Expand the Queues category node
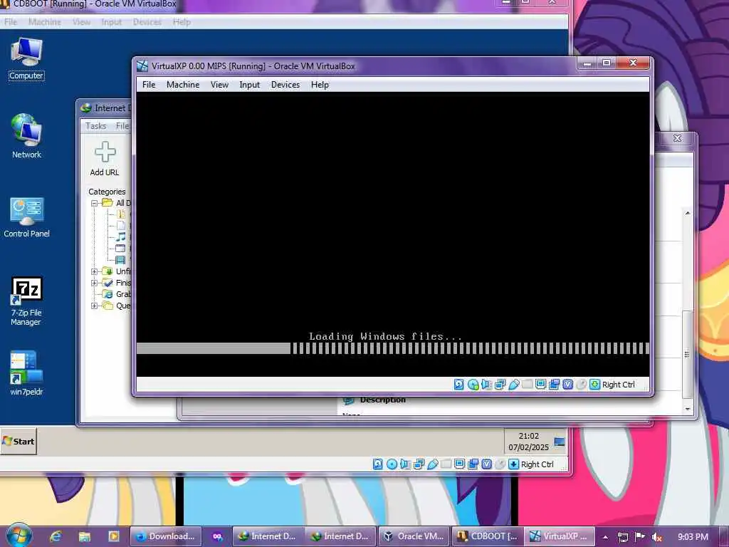 pyautogui.click(x=95, y=306)
